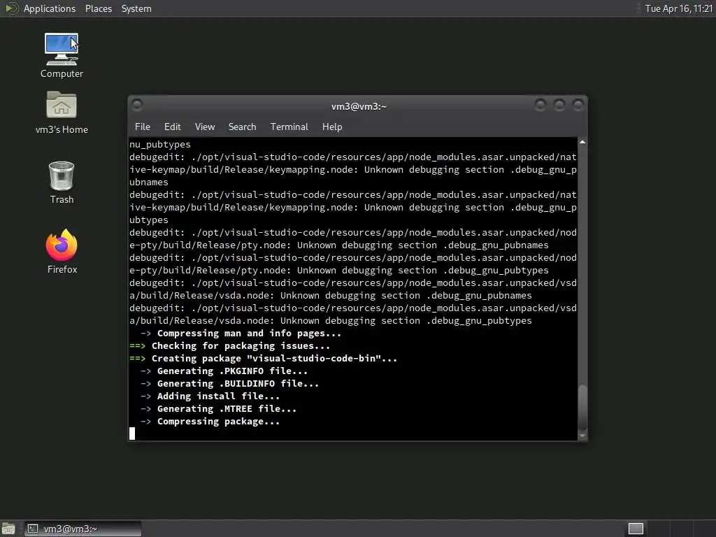Open the Terminal menu in menu bar
The height and width of the screenshot is (537, 716).
coord(289,127)
